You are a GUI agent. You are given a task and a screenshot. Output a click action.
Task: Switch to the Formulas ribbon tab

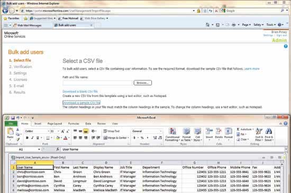pos(74,123)
